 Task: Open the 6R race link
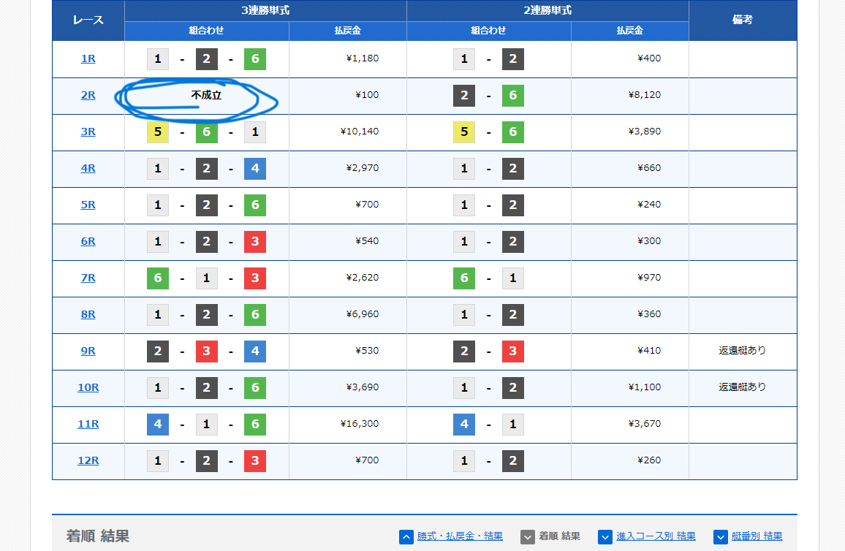[x=88, y=241]
